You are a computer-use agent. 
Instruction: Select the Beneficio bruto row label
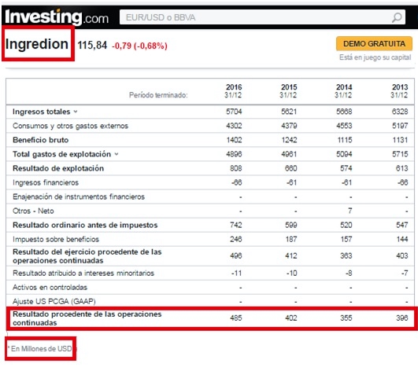(40, 140)
